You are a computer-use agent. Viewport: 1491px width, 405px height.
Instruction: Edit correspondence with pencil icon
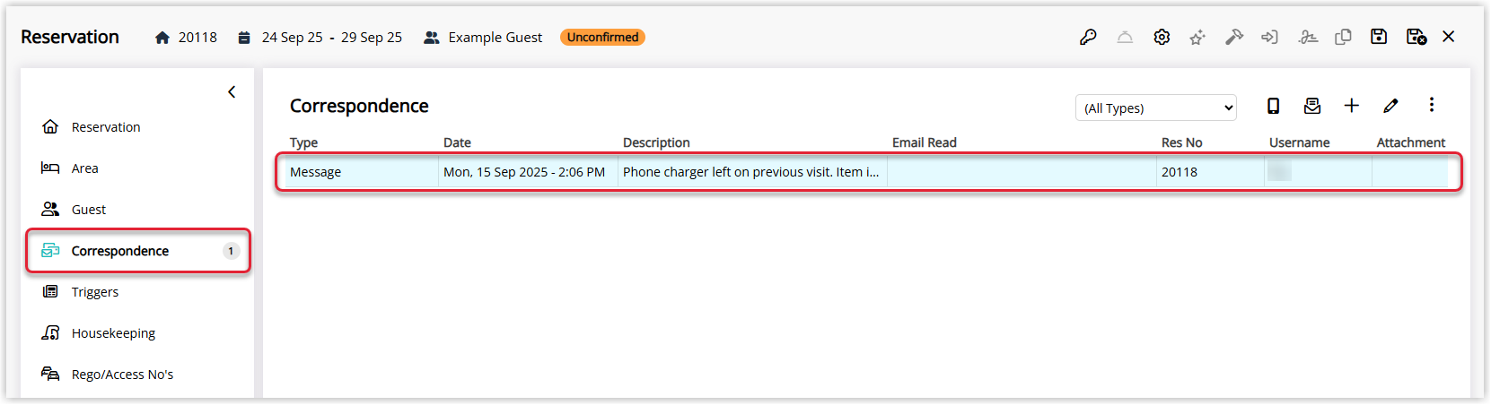pos(1390,106)
